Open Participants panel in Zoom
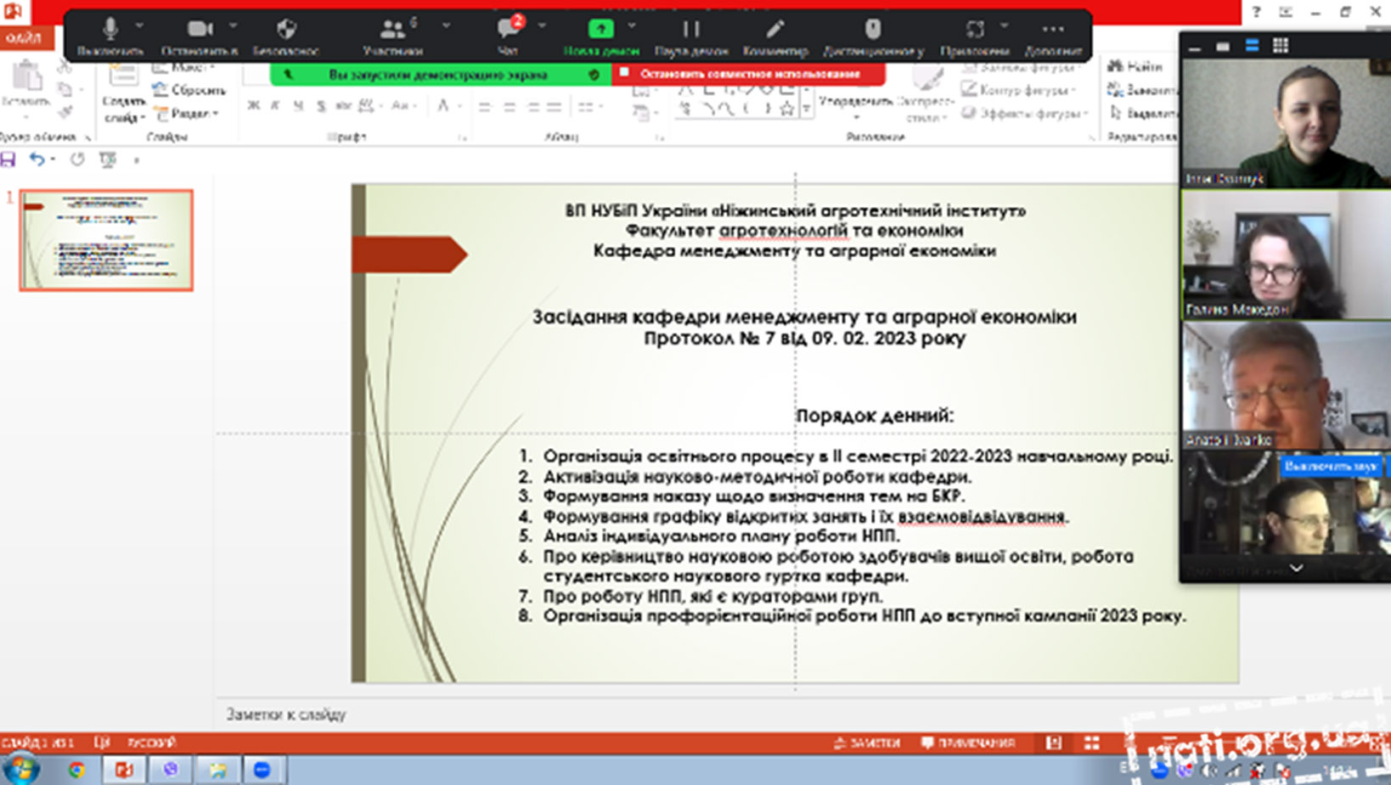 click(x=392, y=36)
